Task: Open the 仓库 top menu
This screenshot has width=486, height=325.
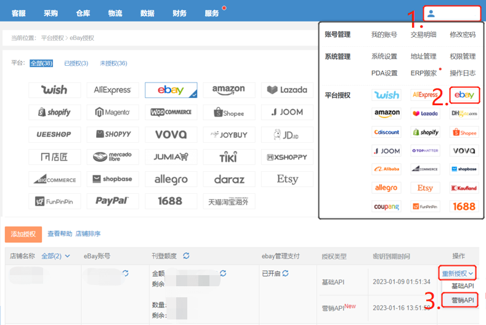Action: tap(83, 14)
